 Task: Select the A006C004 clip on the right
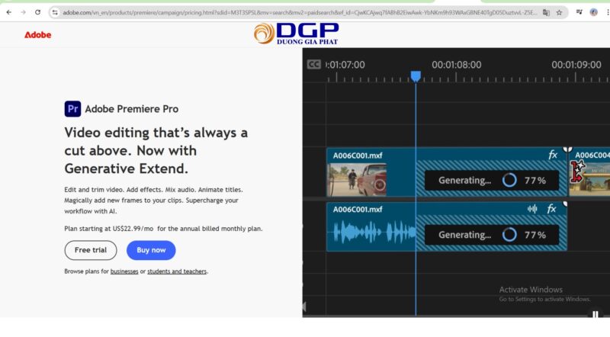[x=589, y=172]
